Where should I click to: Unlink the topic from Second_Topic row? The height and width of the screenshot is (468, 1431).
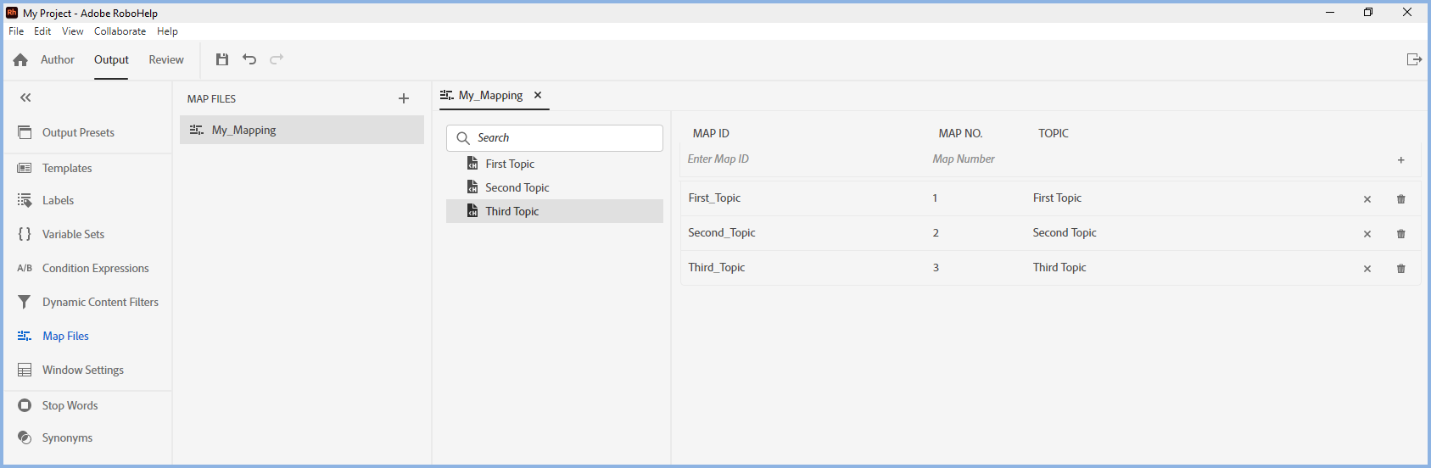pos(1367,234)
